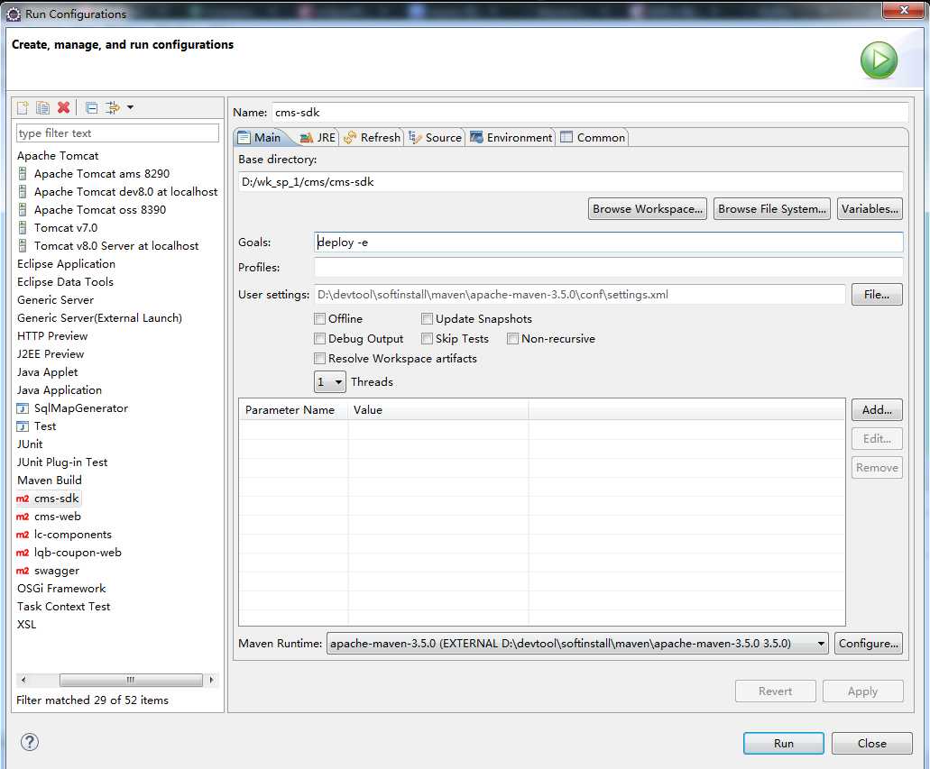Click the File button for user settings
The height and width of the screenshot is (769, 930).
tap(877, 294)
